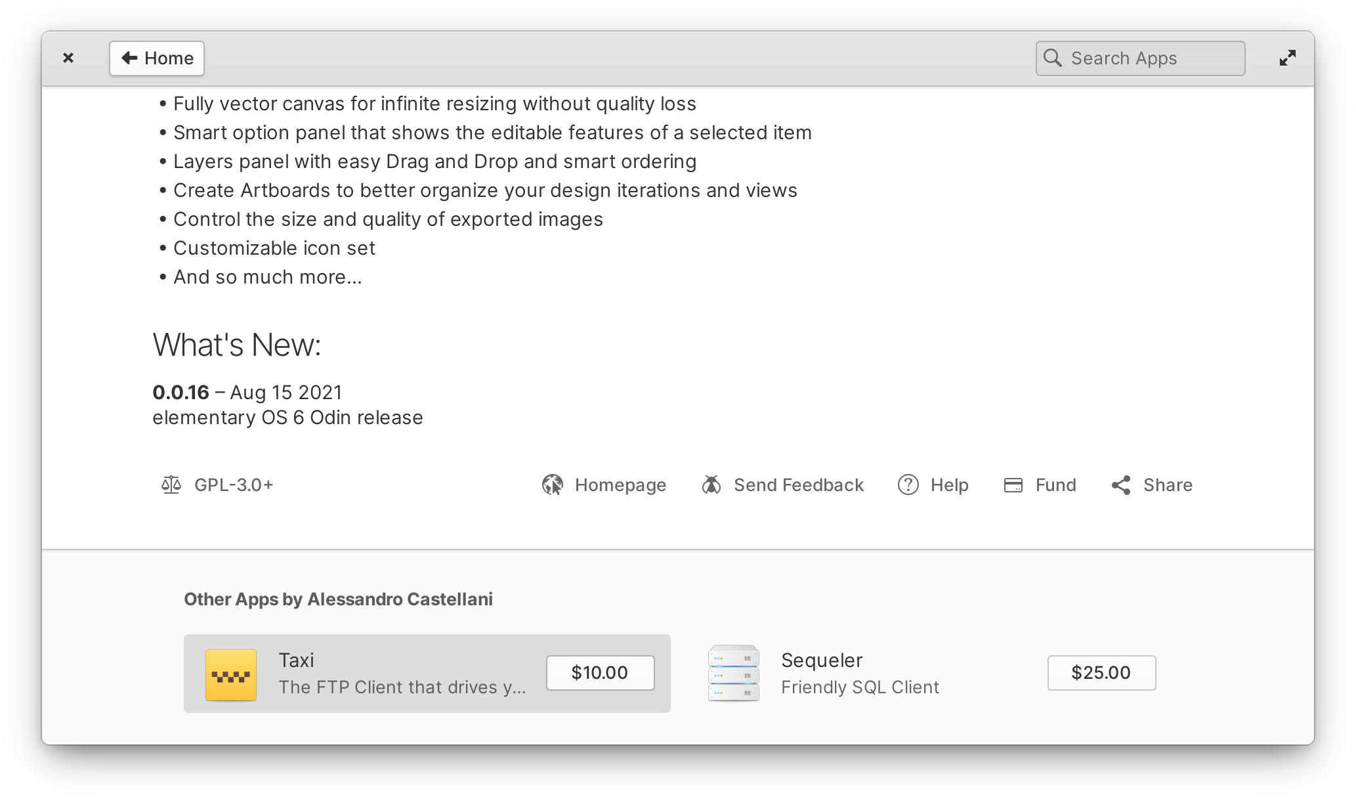The height and width of the screenshot is (797, 1356).
Task: Click the Share icon
Action: [x=1121, y=485]
